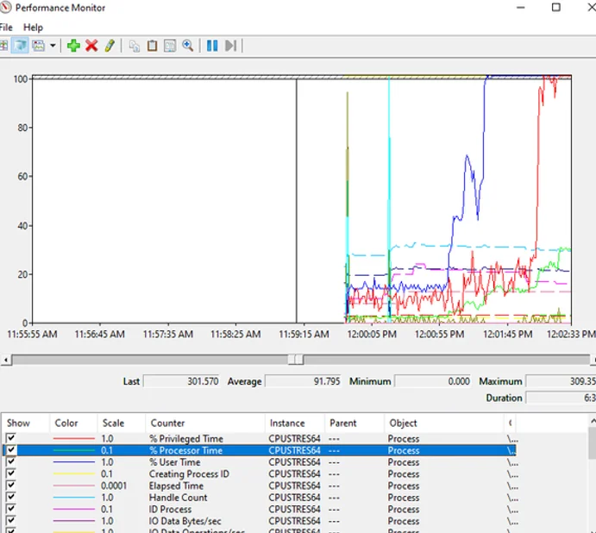Click the green plus Add counter icon
596x533 pixels.
point(73,46)
